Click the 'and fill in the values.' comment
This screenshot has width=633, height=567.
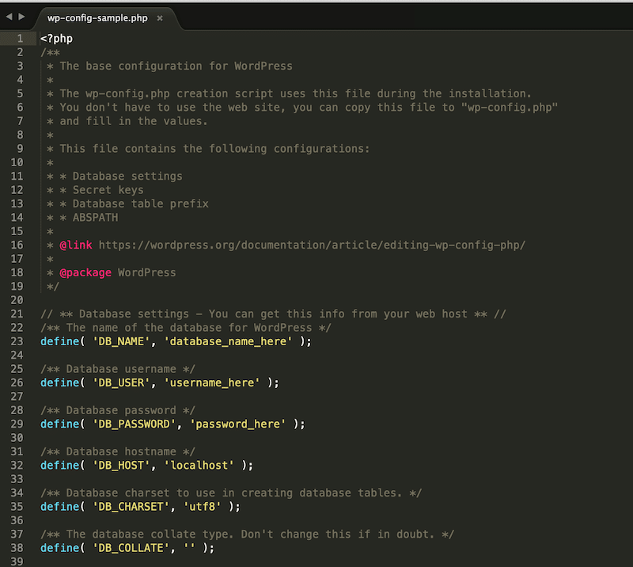pos(134,121)
